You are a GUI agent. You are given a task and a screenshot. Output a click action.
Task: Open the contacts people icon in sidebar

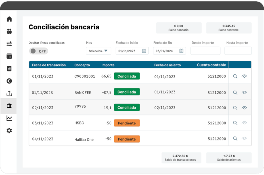9,31
